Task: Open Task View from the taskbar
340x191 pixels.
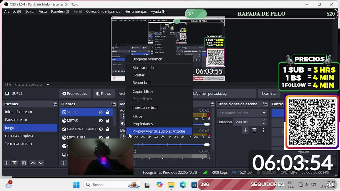Action: [147, 185]
